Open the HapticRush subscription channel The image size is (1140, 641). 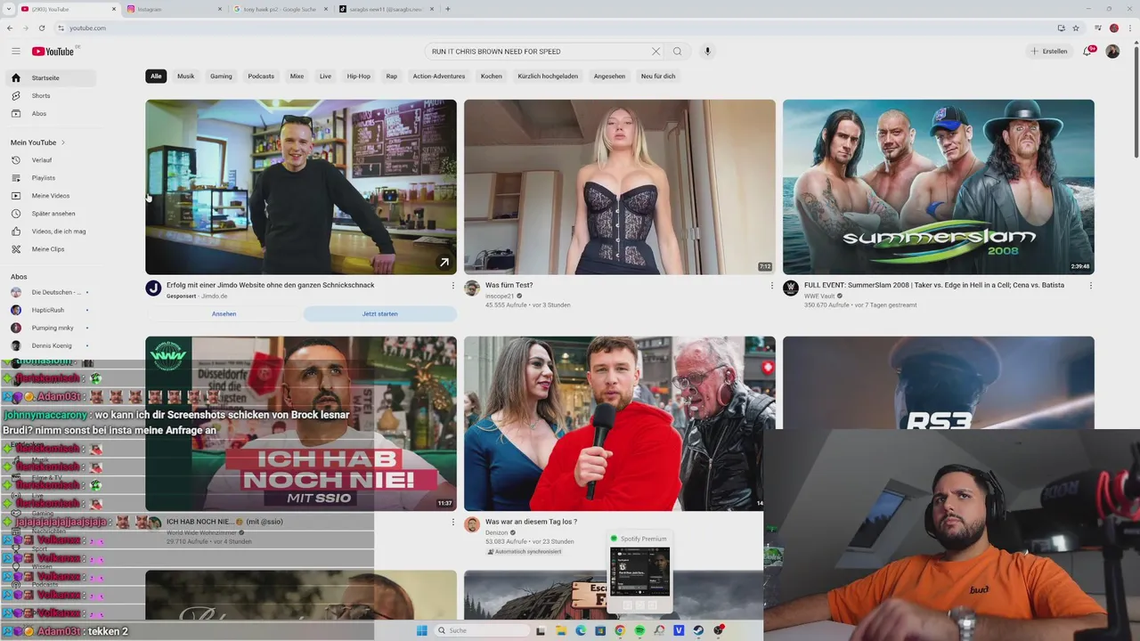click(x=51, y=310)
